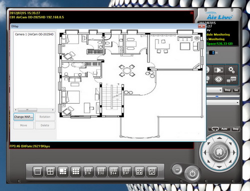
Task: Choose the 64-channel grid layout
Action: pyautogui.click(x=114, y=172)
